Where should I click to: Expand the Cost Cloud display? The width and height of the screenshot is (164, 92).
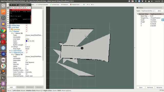point(10,51)
